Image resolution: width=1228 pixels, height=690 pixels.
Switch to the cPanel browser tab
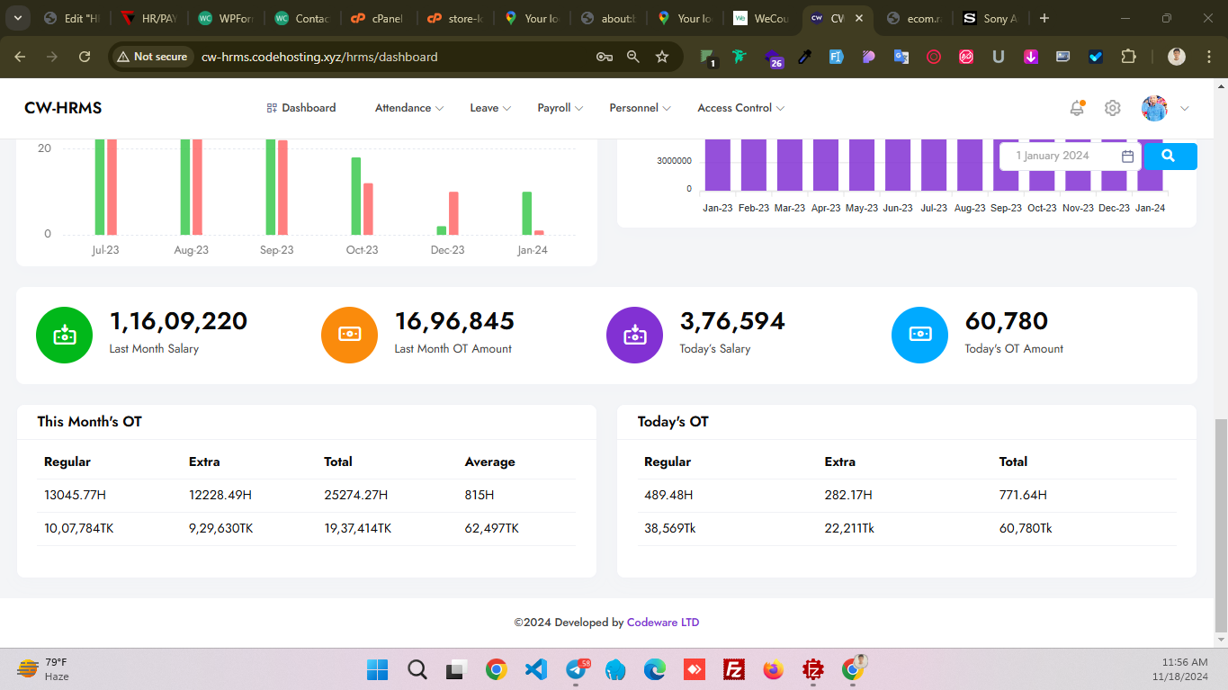point(378,18)
